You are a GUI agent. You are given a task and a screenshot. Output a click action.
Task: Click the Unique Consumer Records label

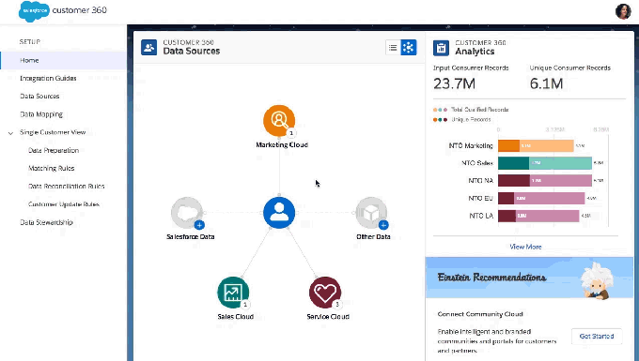pos(569,68)
